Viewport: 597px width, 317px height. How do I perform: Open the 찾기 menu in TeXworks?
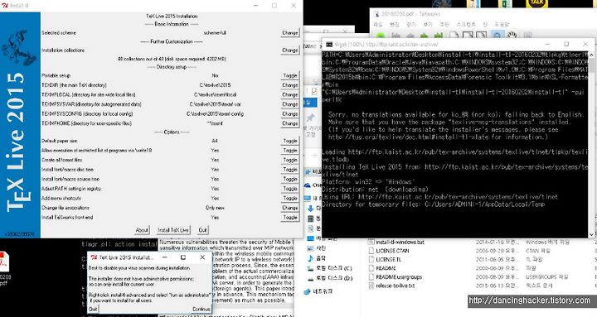pyautogui.click(x=411, y=24)
